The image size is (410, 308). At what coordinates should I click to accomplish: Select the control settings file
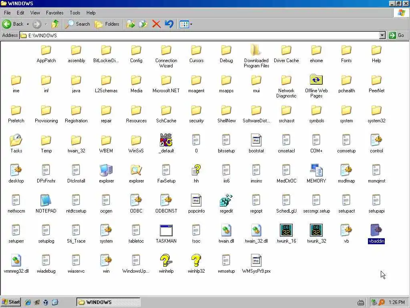[376, 140]
